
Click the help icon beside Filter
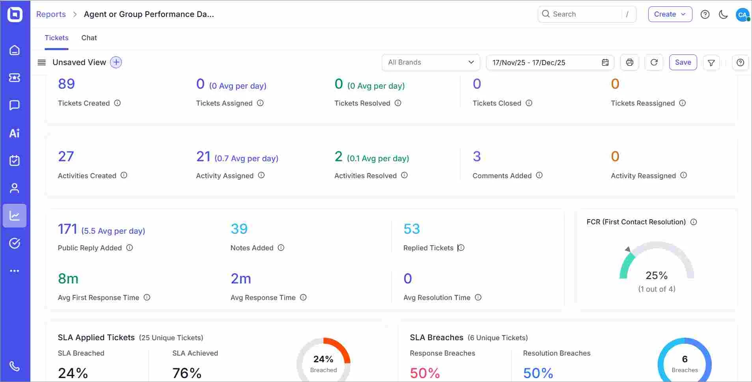(740, 62)
